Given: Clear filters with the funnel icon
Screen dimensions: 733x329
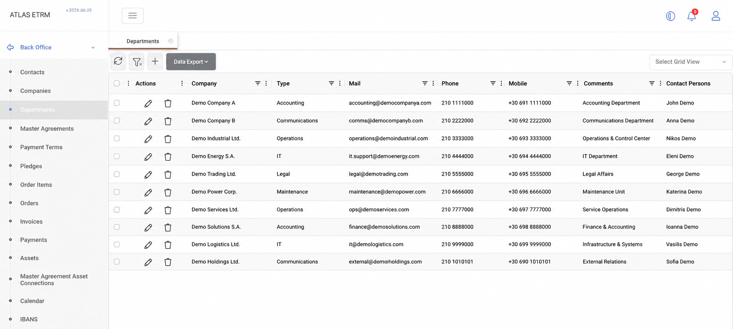Looking at the screenshot, I should [137, 61].
